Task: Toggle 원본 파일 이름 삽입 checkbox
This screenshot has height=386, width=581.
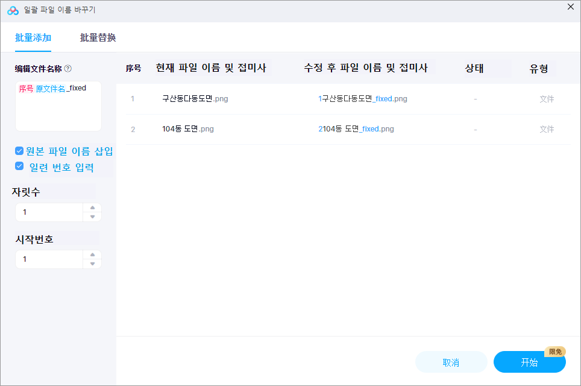Action: coord(19,151)
